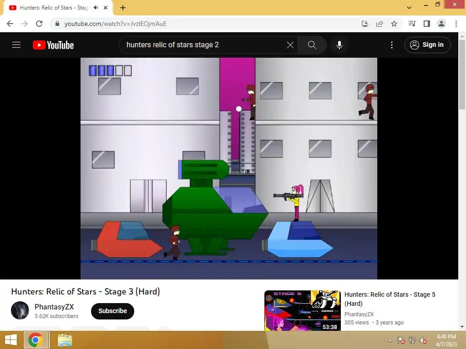Open the media controls icon in toolbar
Screen dimensions: 466x349
[x=412, y=24]
